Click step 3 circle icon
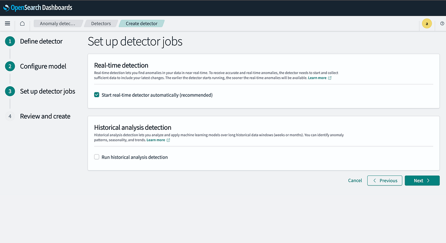This screenshot has width=446, height=243. tap(10, 91)
